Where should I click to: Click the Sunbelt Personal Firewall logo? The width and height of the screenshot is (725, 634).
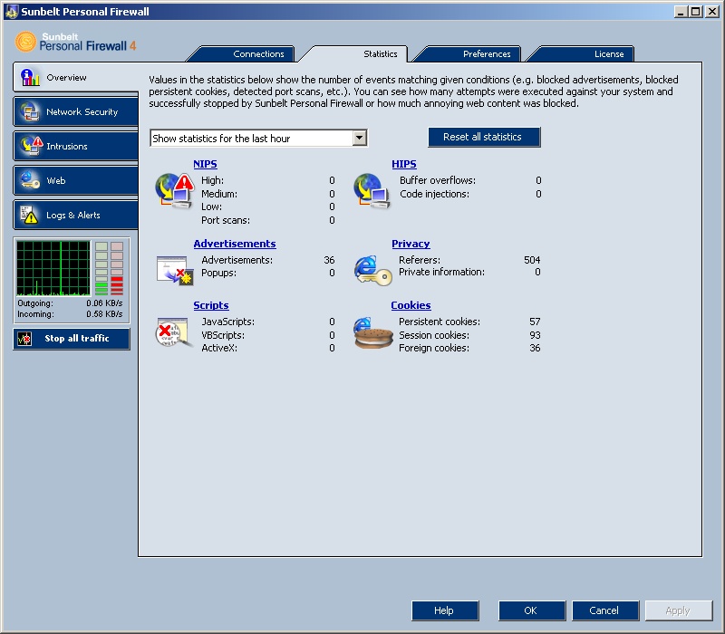click(76, 43)
